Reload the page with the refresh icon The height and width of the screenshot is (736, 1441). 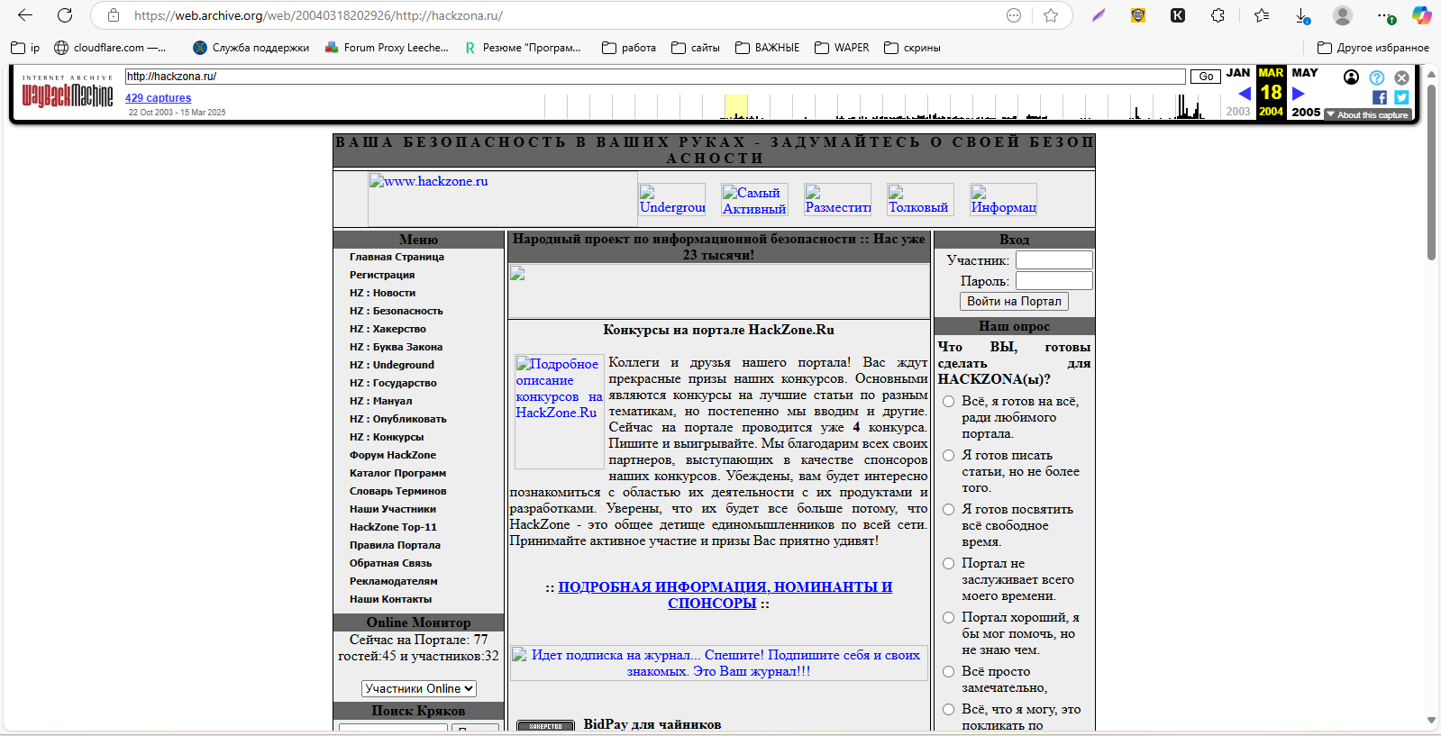click(65, 15)
